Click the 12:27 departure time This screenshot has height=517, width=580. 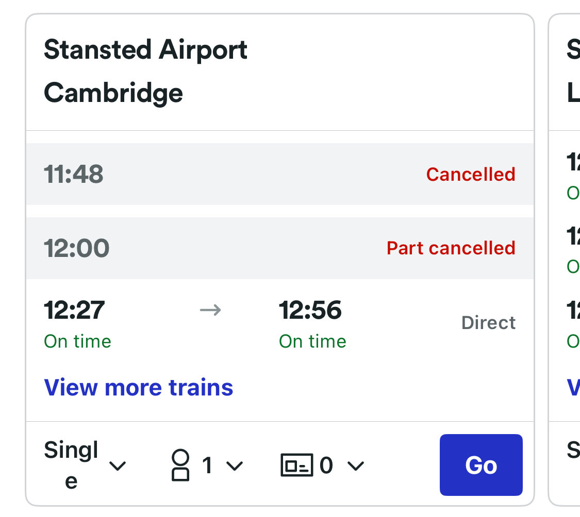(x=74, y=310)
